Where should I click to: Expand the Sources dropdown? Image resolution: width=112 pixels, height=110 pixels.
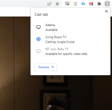(x=46, y=67)
